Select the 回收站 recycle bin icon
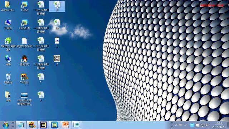 pyautogui.click(x=8, y=78)
